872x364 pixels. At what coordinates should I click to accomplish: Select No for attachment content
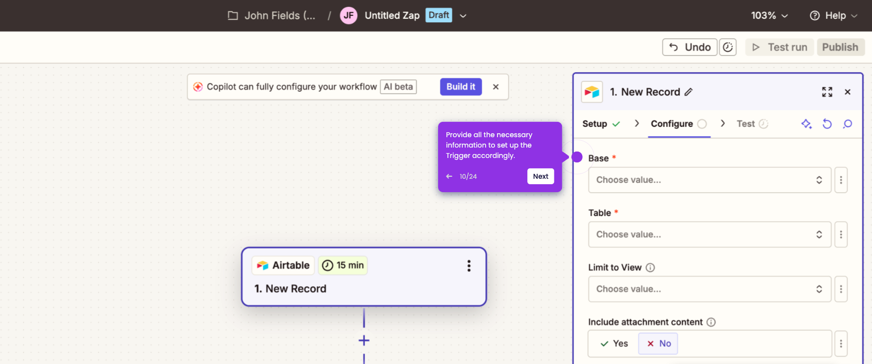click(658, 344)
